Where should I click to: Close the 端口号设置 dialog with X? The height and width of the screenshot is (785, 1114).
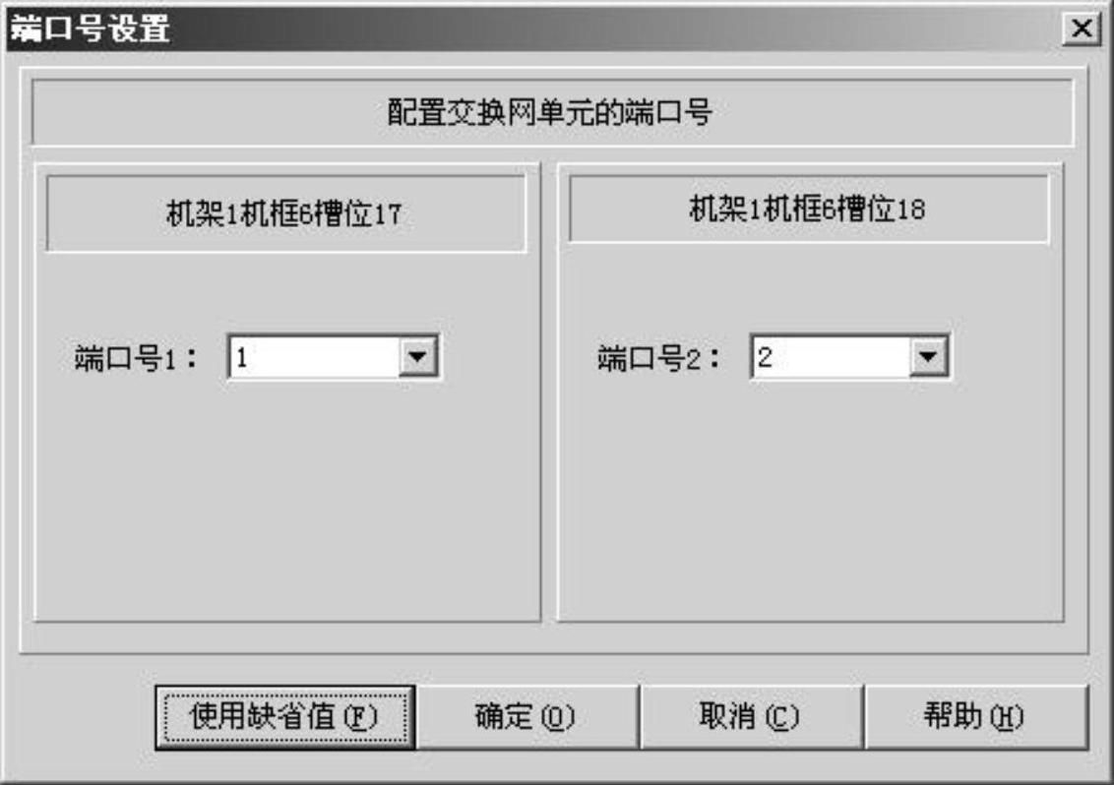(1082, 30)
